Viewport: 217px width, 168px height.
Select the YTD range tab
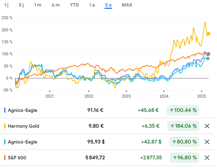74,5
